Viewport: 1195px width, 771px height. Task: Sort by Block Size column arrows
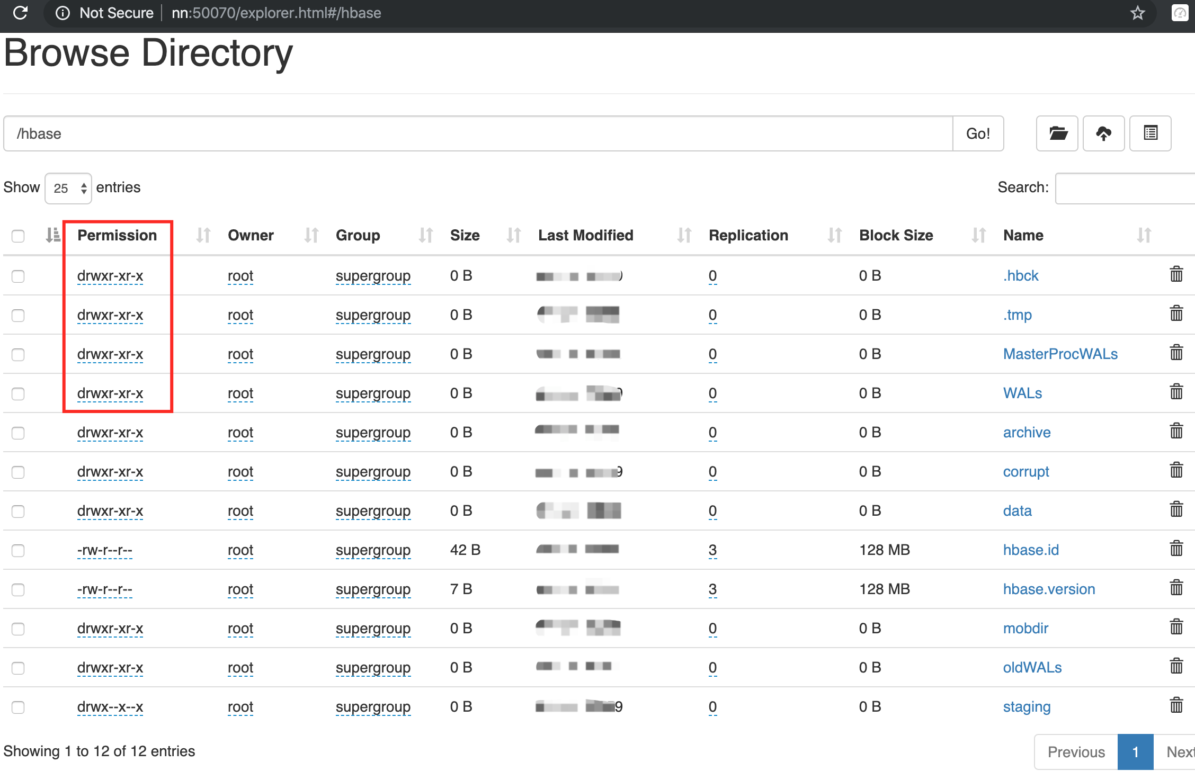pyautogui.click(x=979, y=235)
